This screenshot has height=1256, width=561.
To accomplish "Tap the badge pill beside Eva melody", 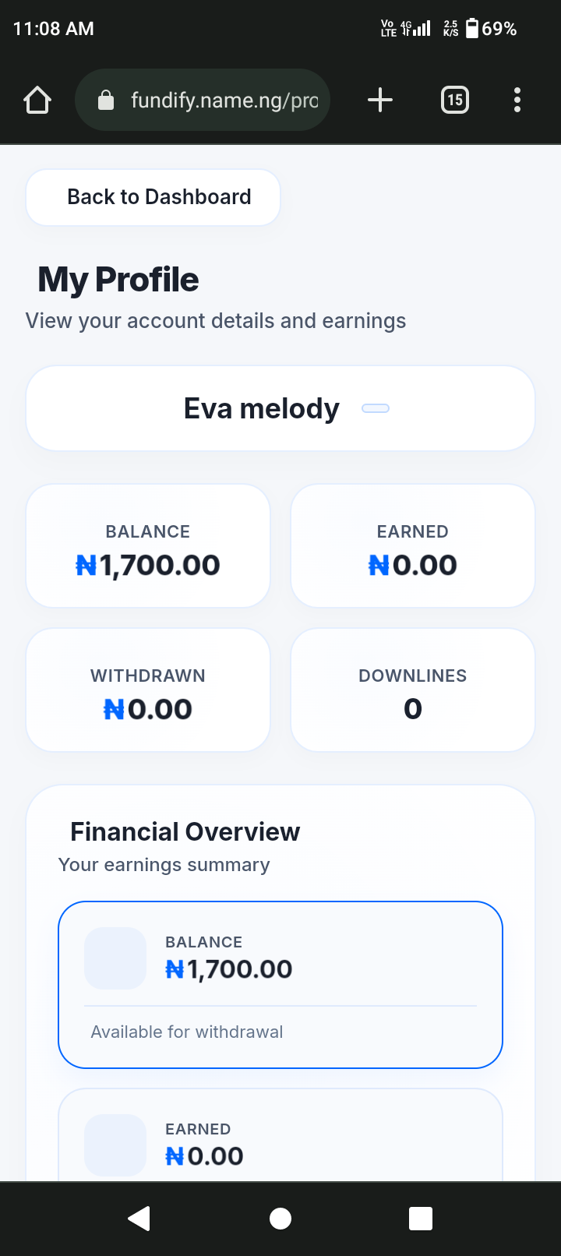I will tap(376, 408).
